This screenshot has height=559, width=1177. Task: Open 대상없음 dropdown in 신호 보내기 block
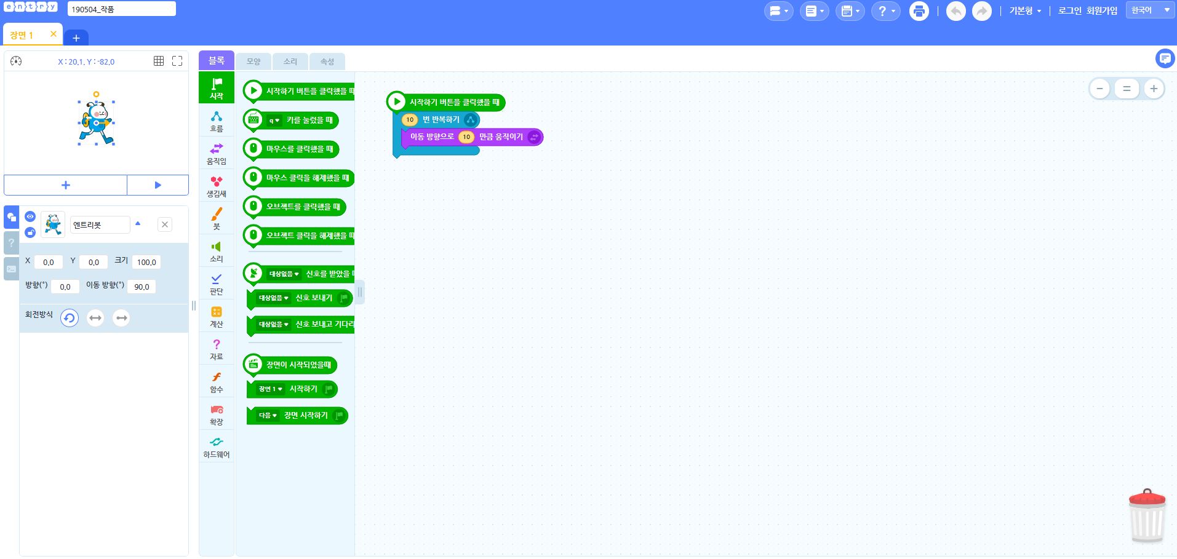pyautogui.click(x=274, y=298)
